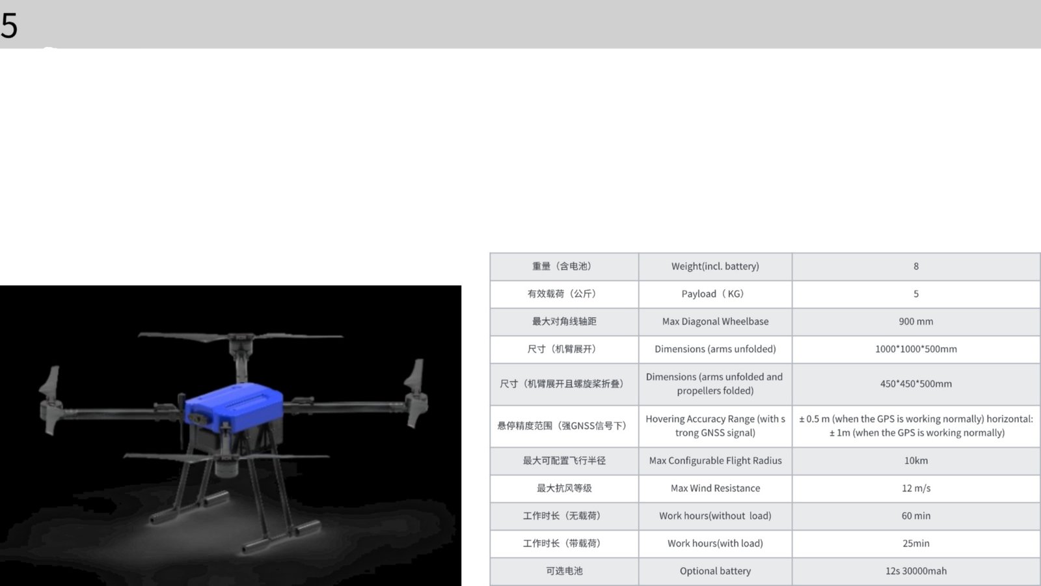1041x586 pixels.
Task: Click the '60 min' work hours value
Action: click(x=915, y=516)
